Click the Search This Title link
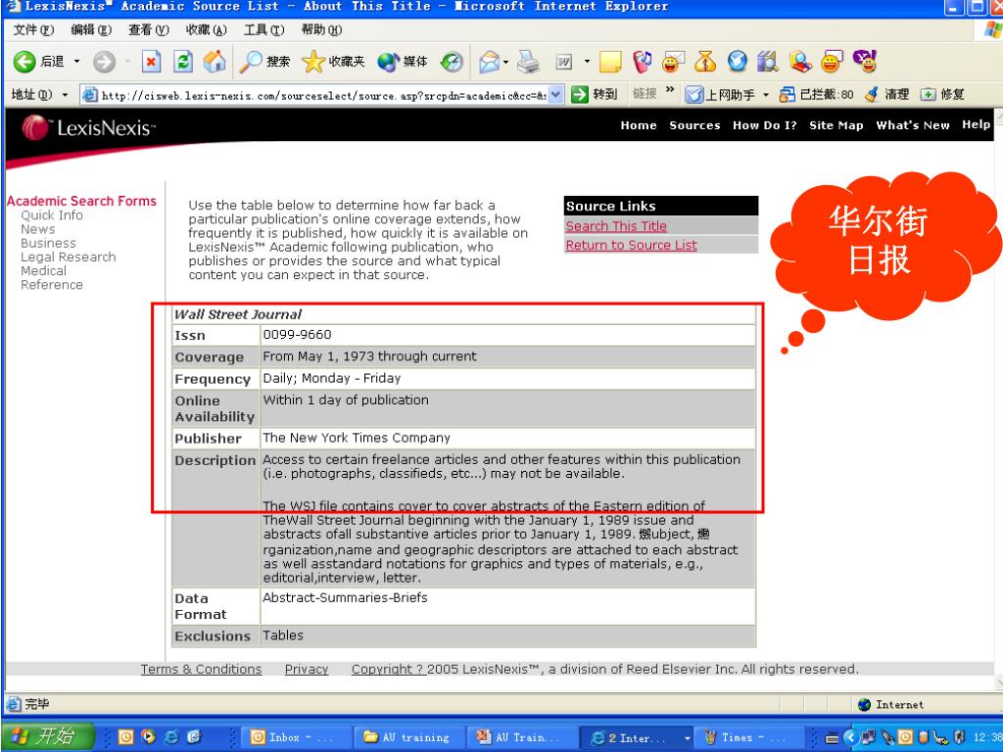 (616, 226)
